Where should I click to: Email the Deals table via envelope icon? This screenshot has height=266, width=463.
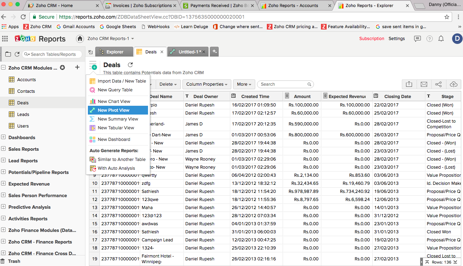424,84
